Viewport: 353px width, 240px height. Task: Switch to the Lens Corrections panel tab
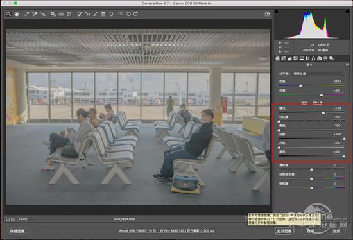(307, 58)
